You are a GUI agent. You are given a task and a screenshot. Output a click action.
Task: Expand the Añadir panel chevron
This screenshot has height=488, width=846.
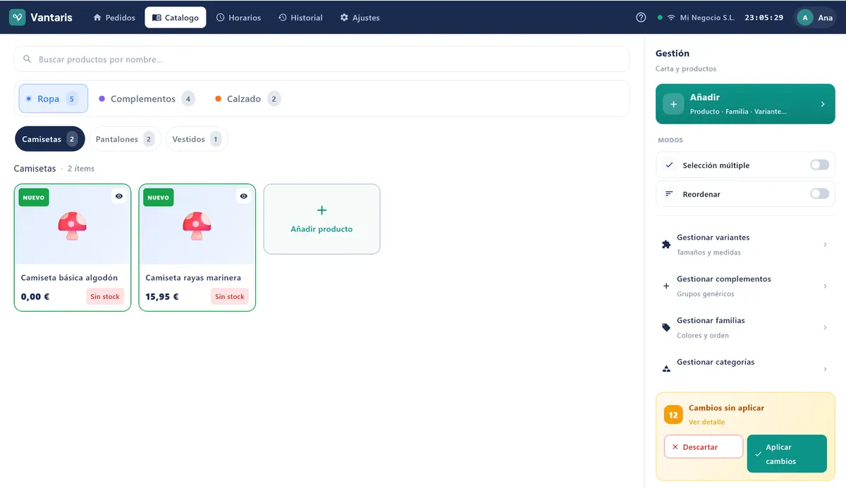823,104
